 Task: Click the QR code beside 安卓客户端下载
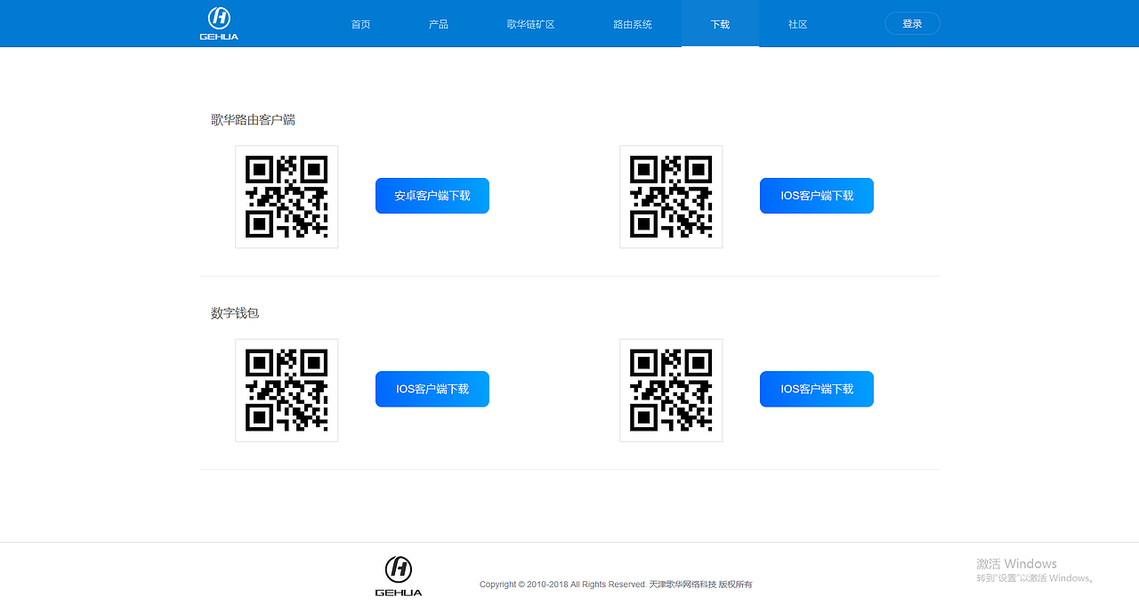tap(287, 197)
